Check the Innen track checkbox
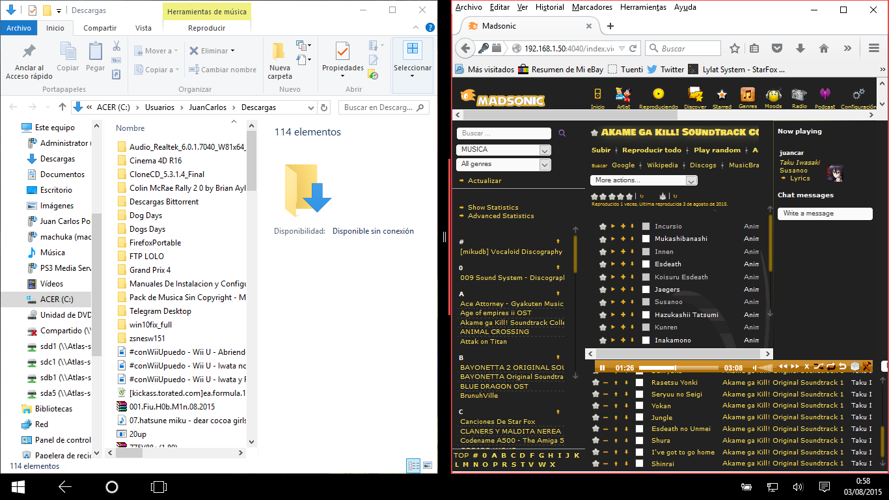 [x=646, y=251]
